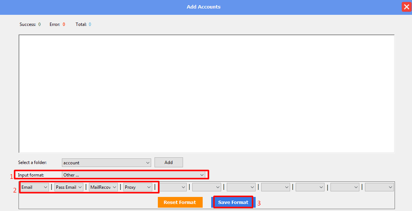Expand the Input format dropdown showing Other
The width and height of the screenshot is (412, 211).
point(134,175)
